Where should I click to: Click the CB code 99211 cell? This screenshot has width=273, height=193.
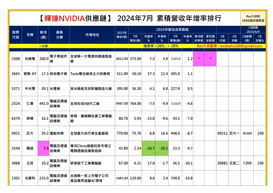(x=222, y=133)
